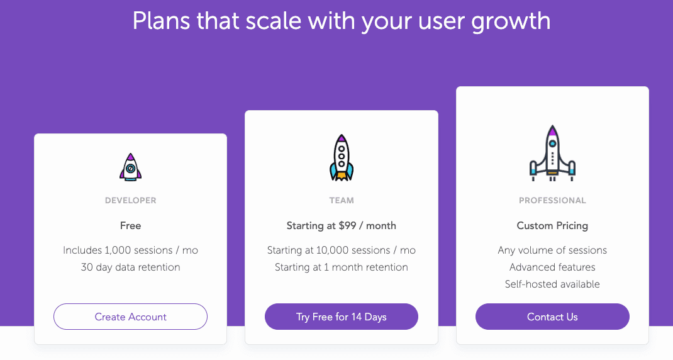Click the "Advanced features" line
673x360 pixels.
point(552,267)
